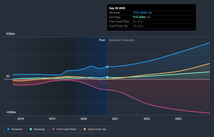Viewport: 214px width, 137px height.
Task: Click the 2021 x-axis label
Action: coord(115,119)
